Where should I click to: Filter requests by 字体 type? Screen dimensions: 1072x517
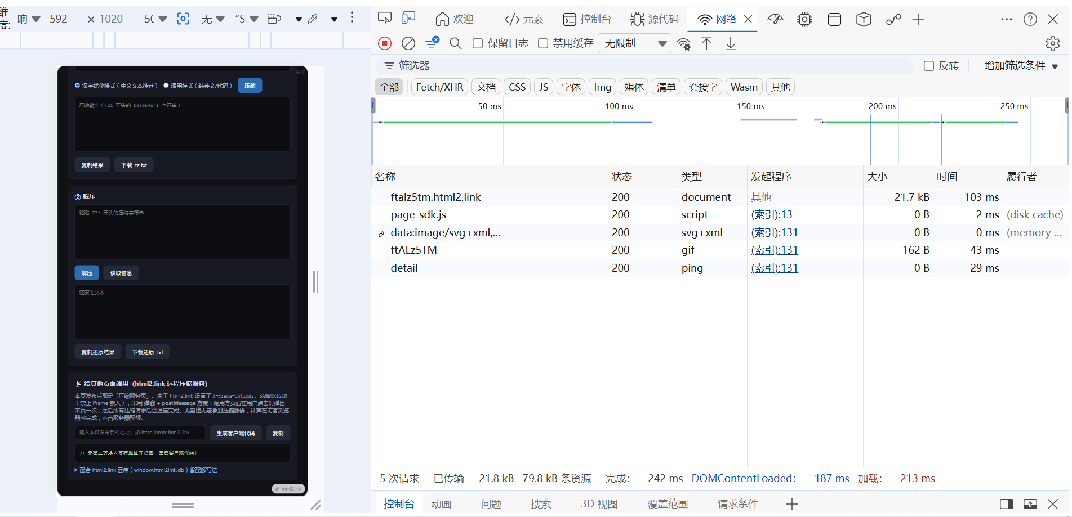coord(571,87)
